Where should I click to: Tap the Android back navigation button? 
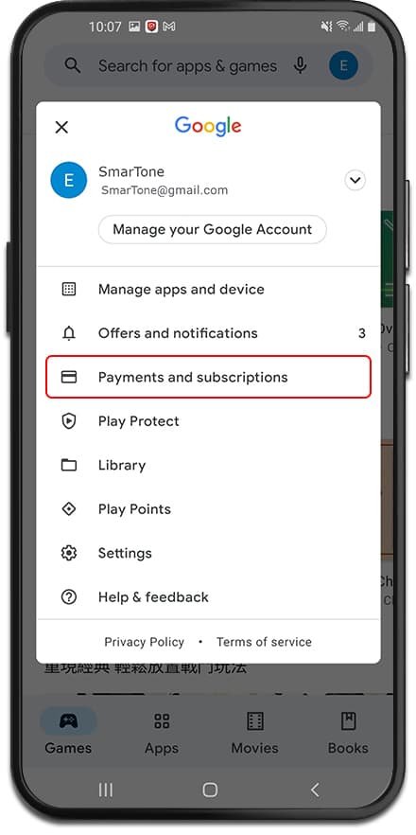tap(315, 790)
